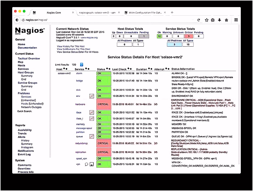
Task: Click the sidebar frame vertical scrollbar
Action: 50,91
